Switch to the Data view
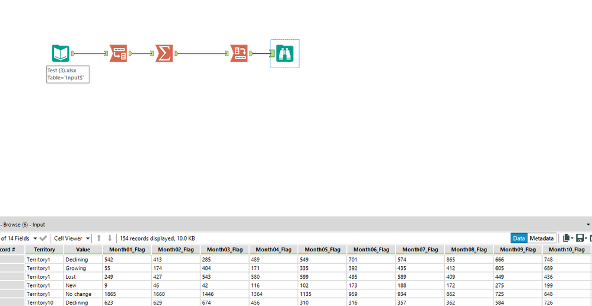This screenshot has width=592, height=306. click(519, 238)
